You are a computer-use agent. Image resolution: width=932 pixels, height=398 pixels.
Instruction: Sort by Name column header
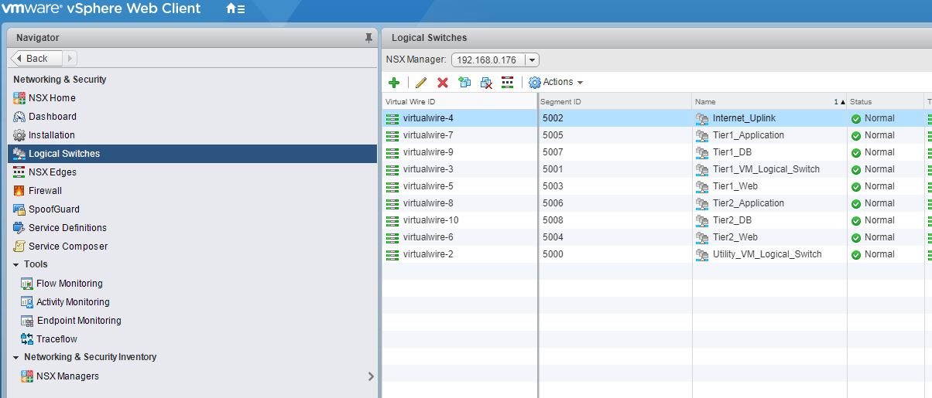(x=769, y=102)
